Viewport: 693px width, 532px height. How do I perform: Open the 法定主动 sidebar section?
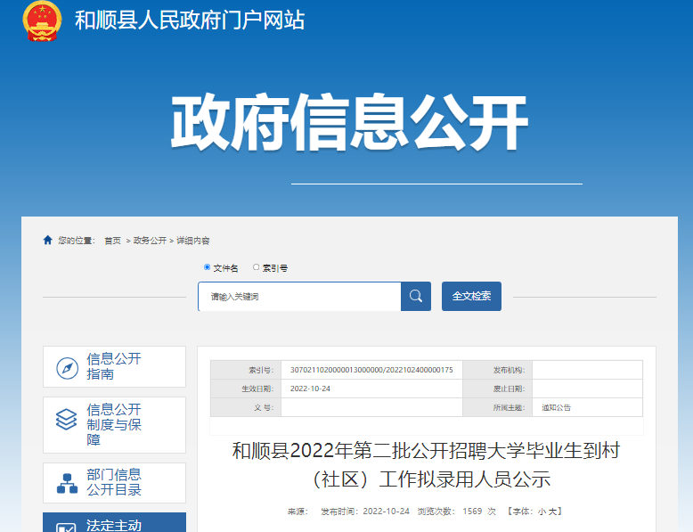click(114, 525)
